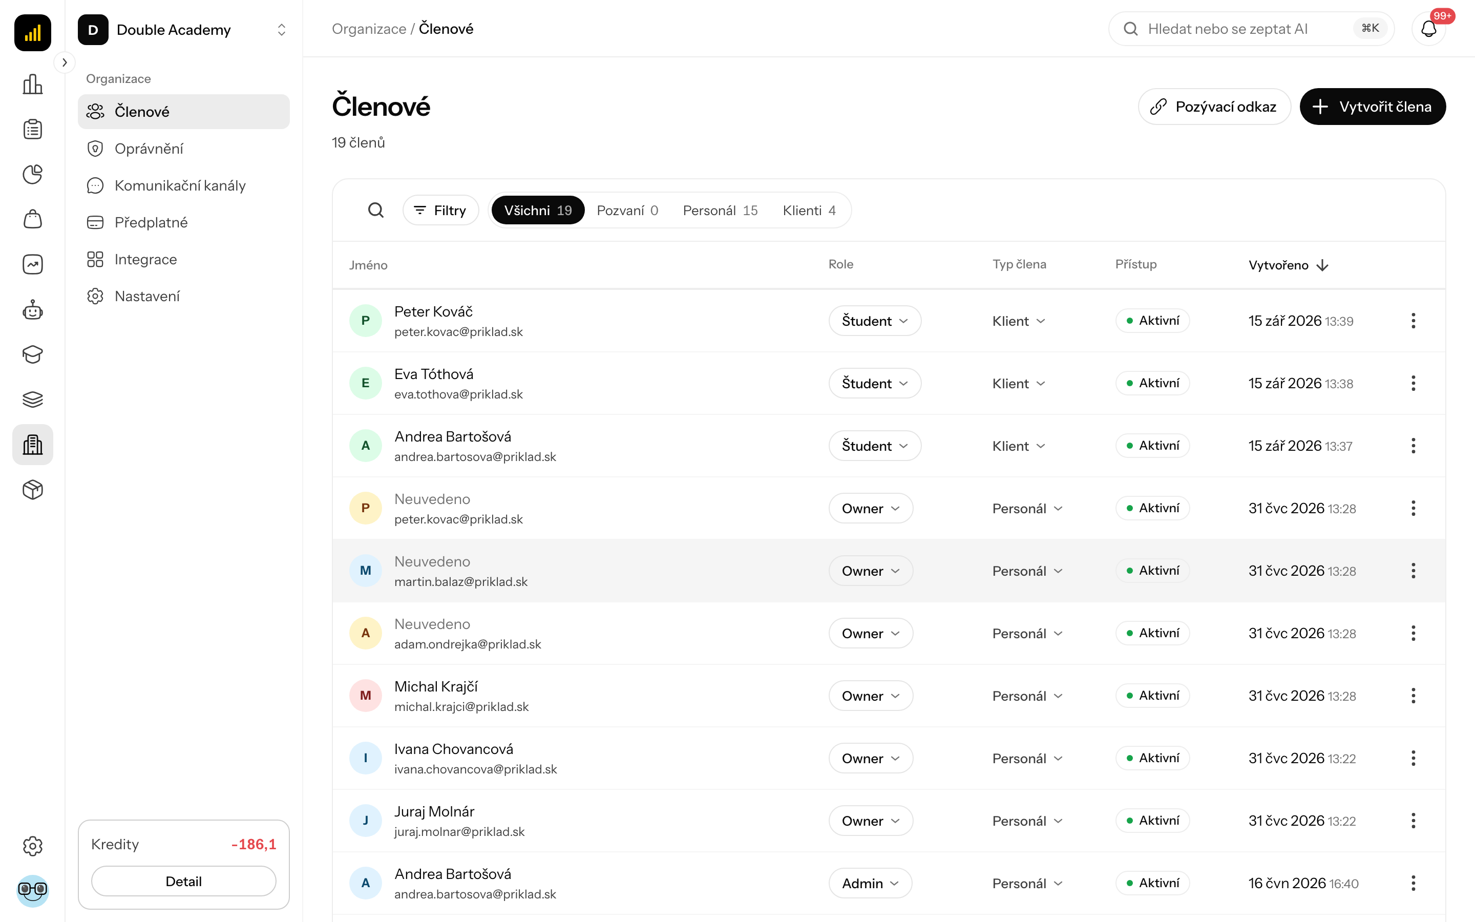Viewport: 1475px width, 922px height.
Task: Select the Všichni 19 tab
Action: pos(538,211)
